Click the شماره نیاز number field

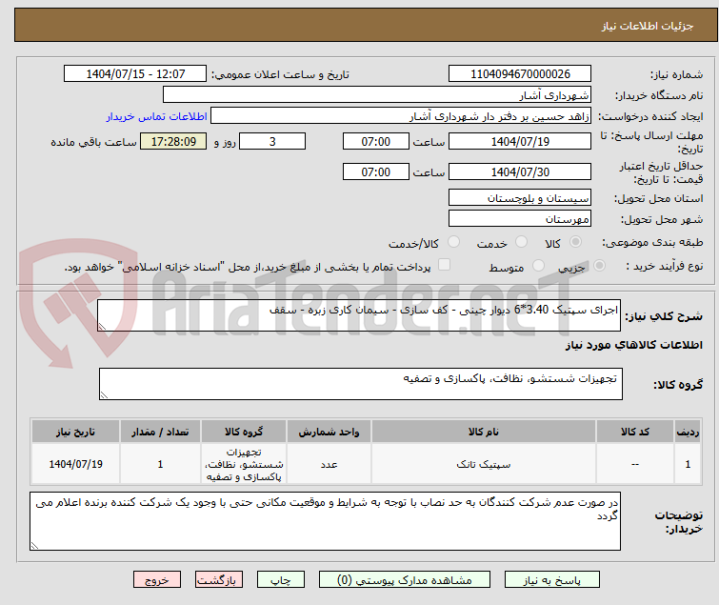coord(520,74)
